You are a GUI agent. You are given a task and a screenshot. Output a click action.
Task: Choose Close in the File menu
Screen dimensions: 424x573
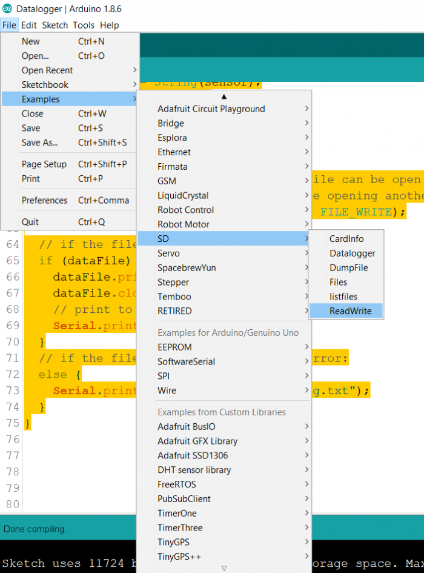70,113
